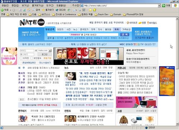Open the 도움말(H) menu
The width and height of the screenshot is (179, 130).
point(61,5)
